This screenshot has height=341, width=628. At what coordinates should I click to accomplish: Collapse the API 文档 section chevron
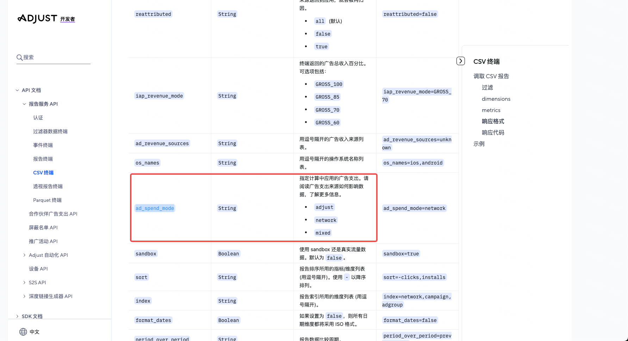click(17, 90)
